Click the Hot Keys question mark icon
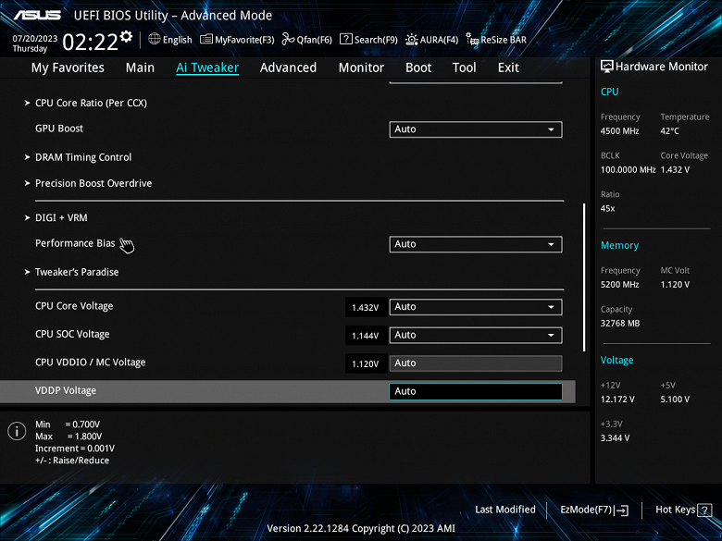 pyautogui.click(x=704, y=510)
